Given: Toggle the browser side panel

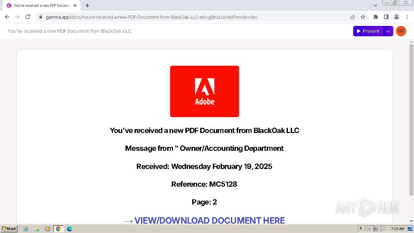Looking at the screenshot, I should [386, 17].
